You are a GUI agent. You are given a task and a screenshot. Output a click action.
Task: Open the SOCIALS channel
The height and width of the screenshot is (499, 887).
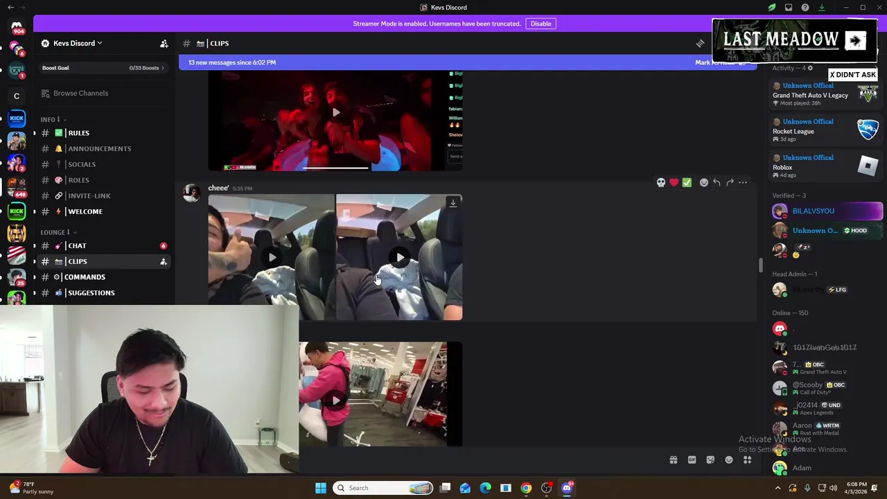click(104, 164)
